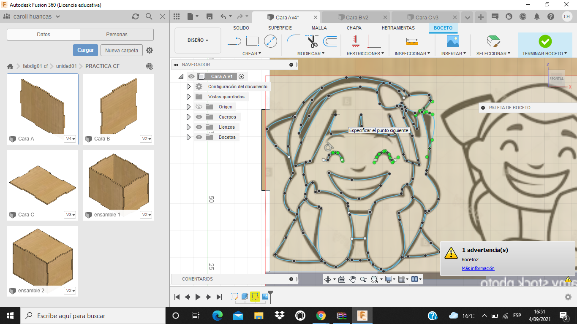Hide the Lienzos folder

pos(199,127)
